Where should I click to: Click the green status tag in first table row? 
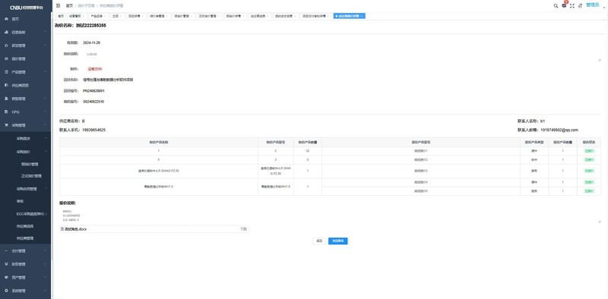pos(589,151)
